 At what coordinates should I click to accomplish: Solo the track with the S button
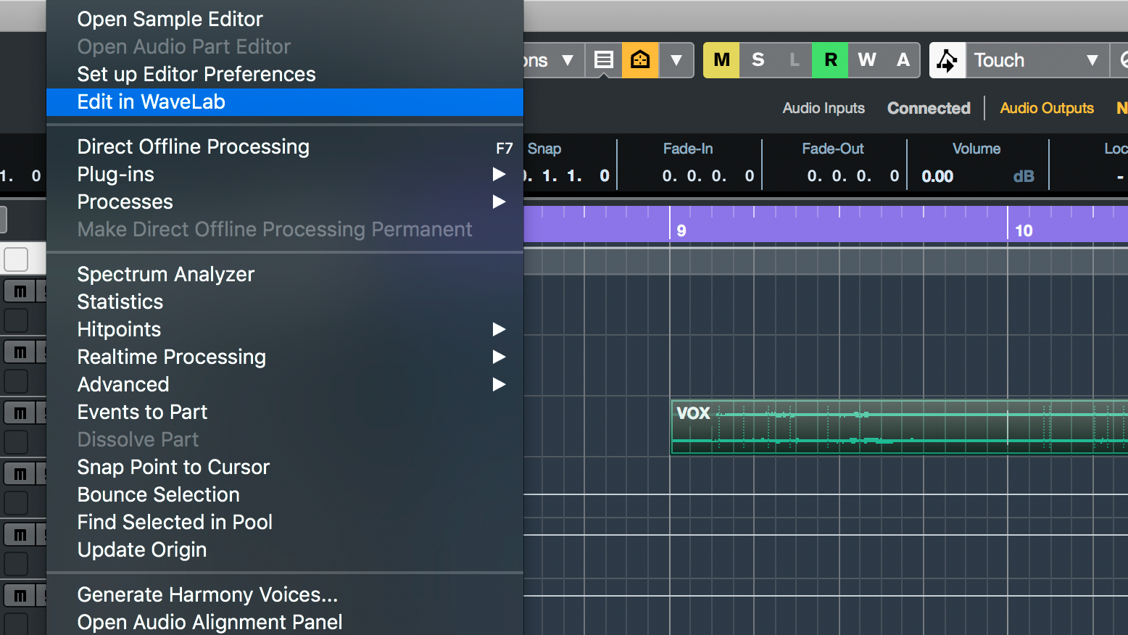point(758,60)
